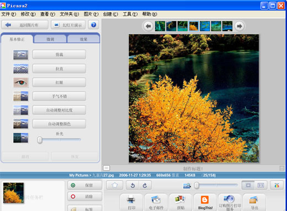The image size is (287, 211).
Task: Select the actual-size 1:1 view icon
Action: (261, 185)
